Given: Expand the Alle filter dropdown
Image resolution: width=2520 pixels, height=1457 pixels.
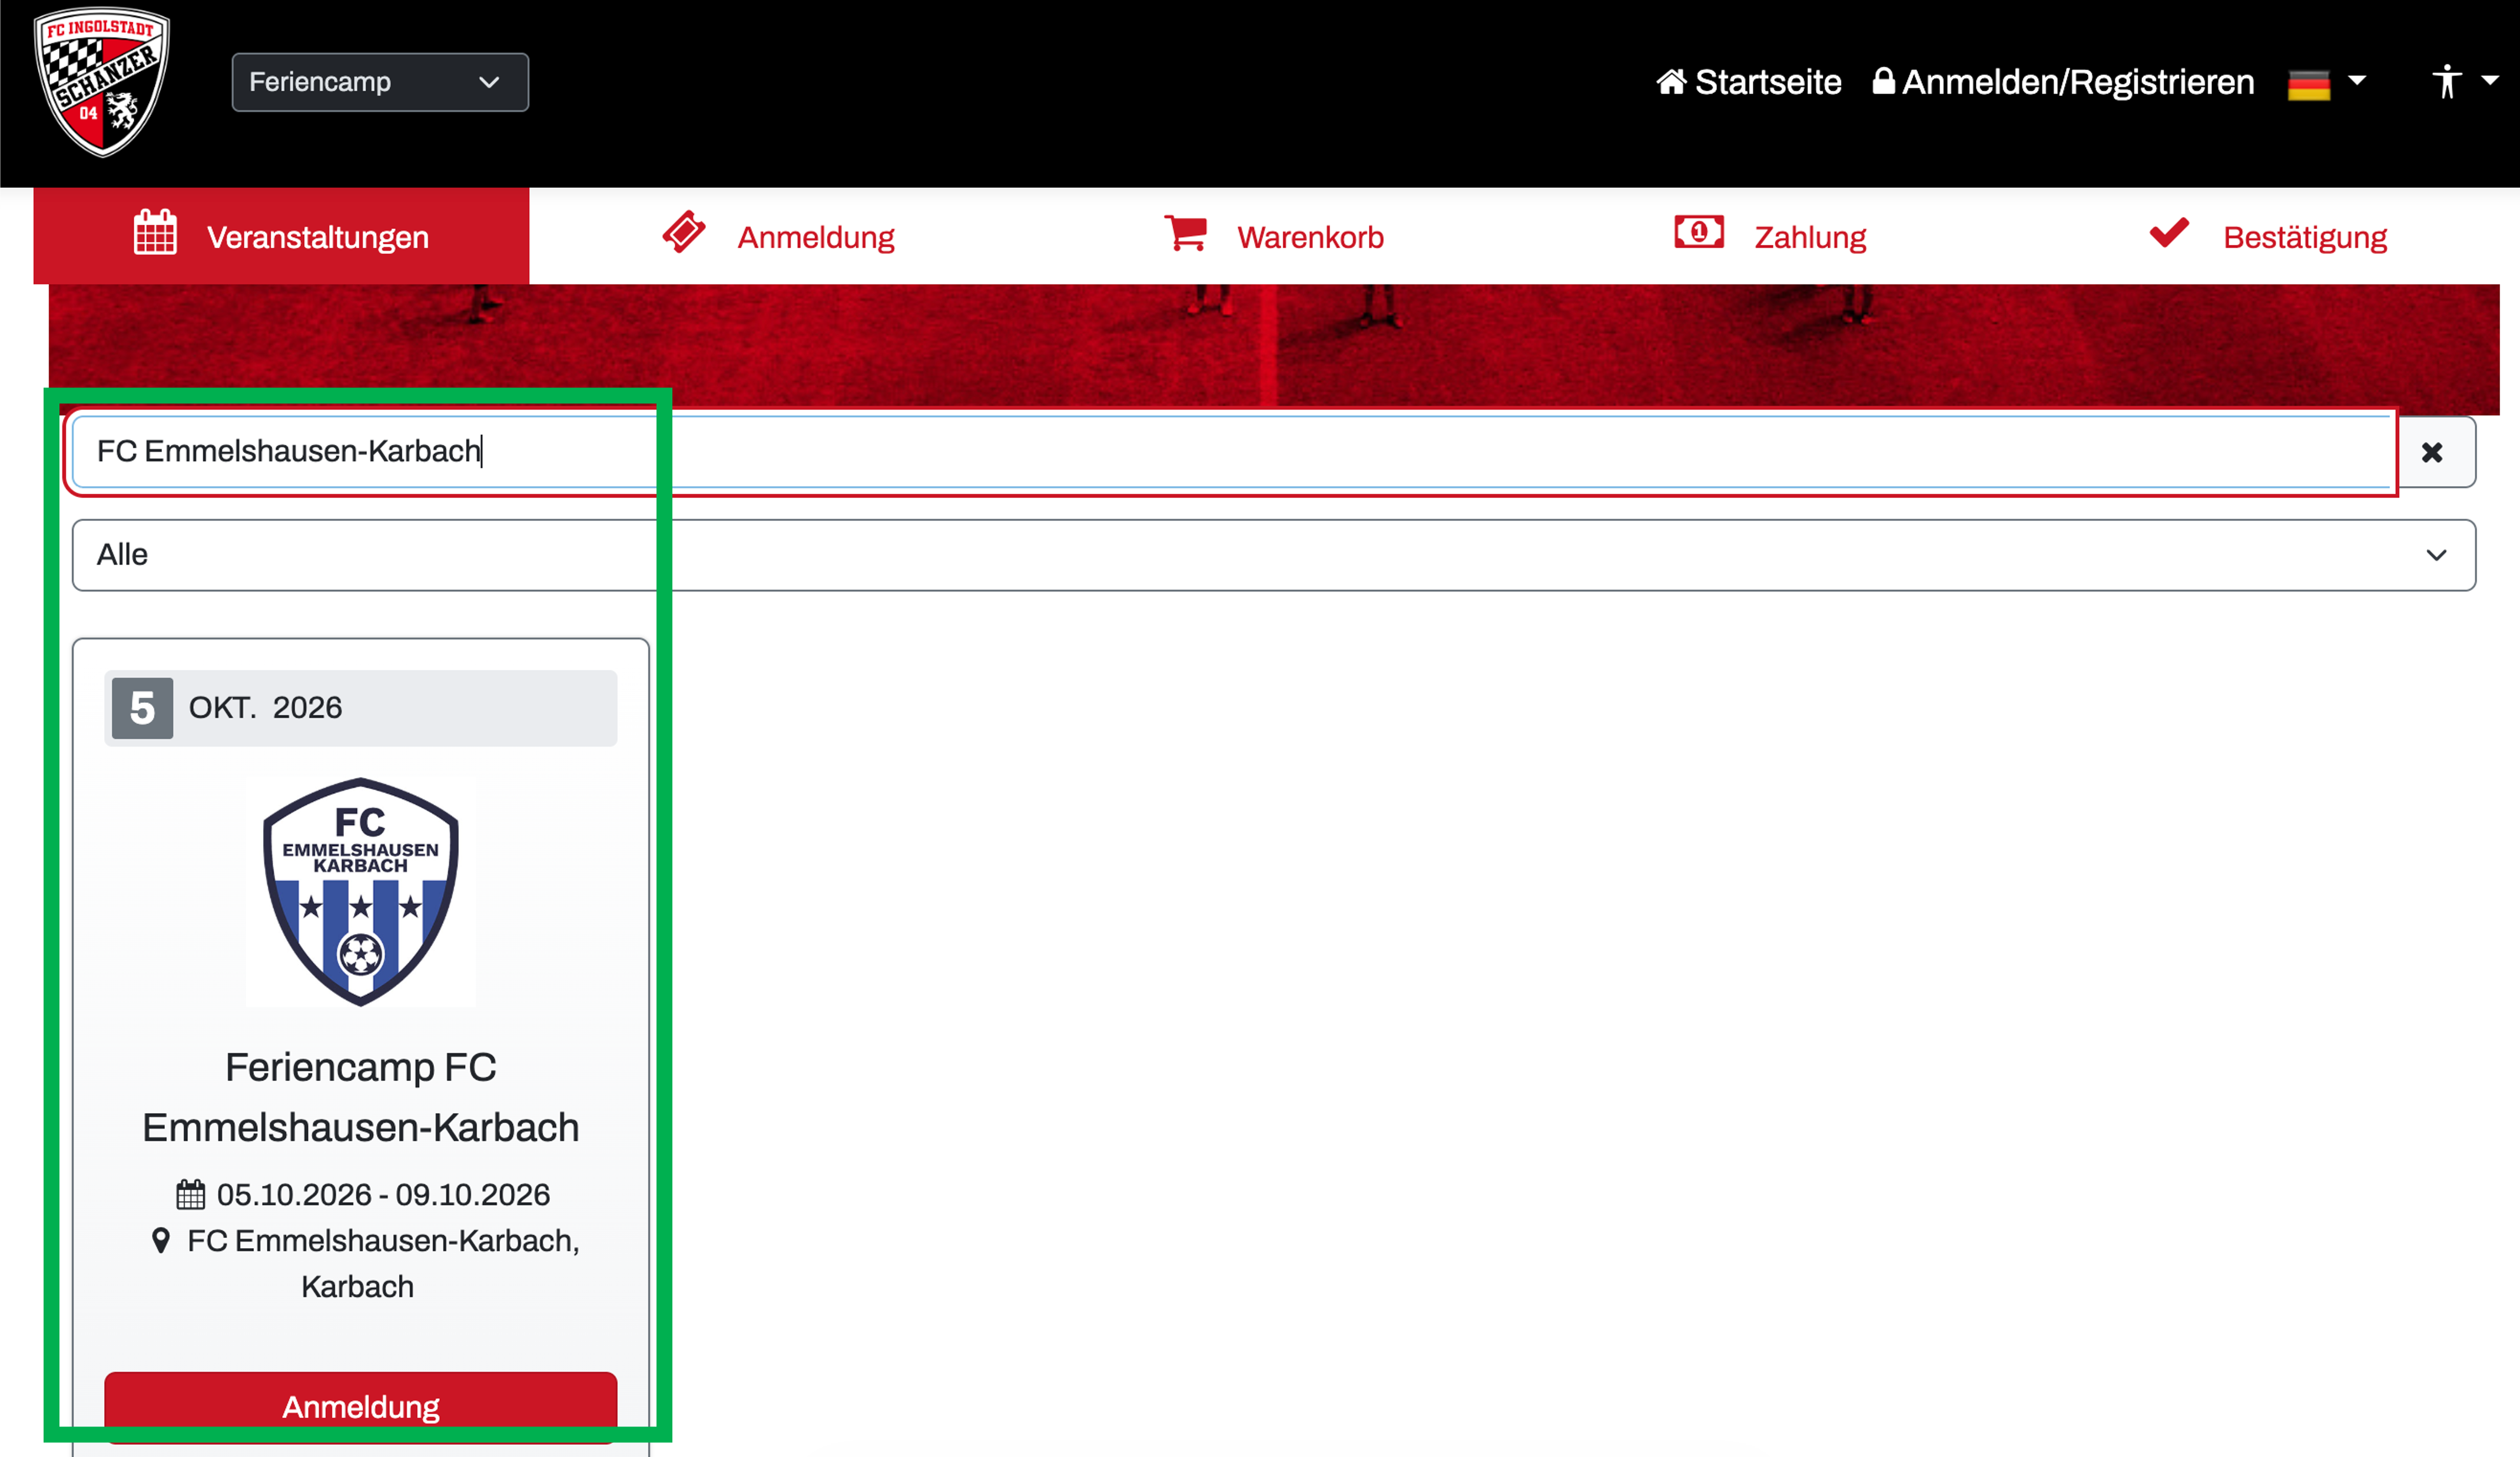Looking at the screenshot, I should point(1272,555).
